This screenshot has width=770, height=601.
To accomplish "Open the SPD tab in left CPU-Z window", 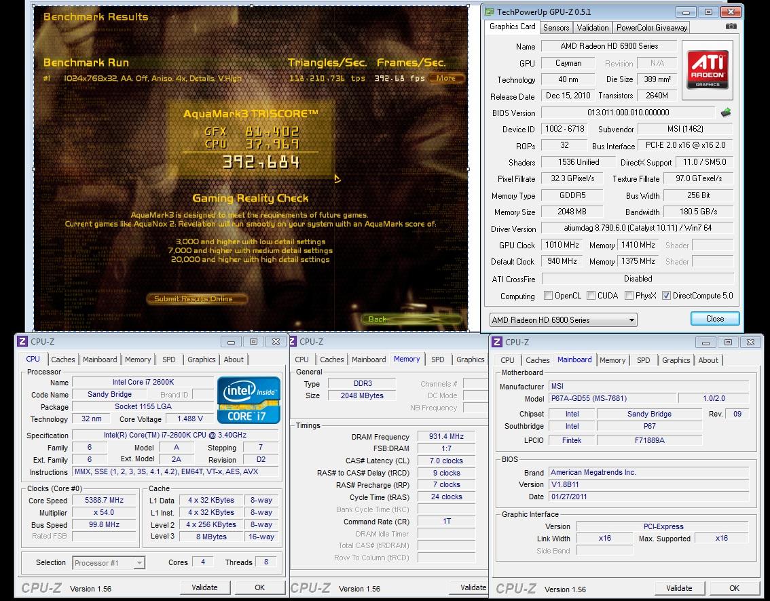I will [x=168, y=359].
